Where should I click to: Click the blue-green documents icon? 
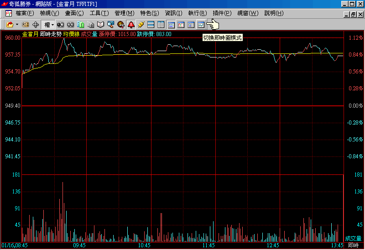tap(81, 25)
